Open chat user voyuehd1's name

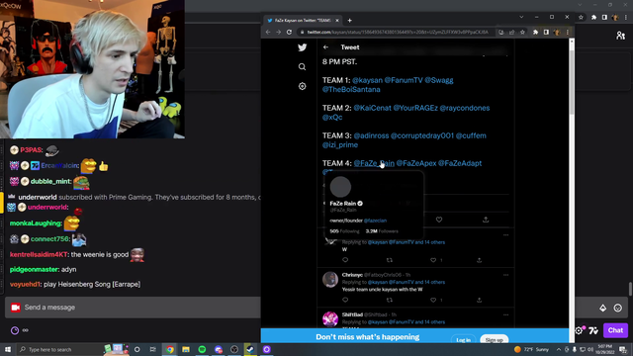click(x=25, y=285)
